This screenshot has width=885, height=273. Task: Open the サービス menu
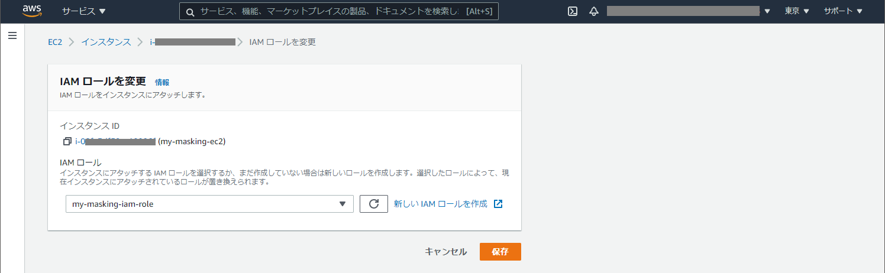click(84, 11)
